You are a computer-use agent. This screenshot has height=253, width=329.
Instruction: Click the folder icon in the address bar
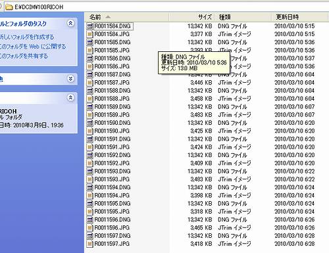(x=9, y=7)
